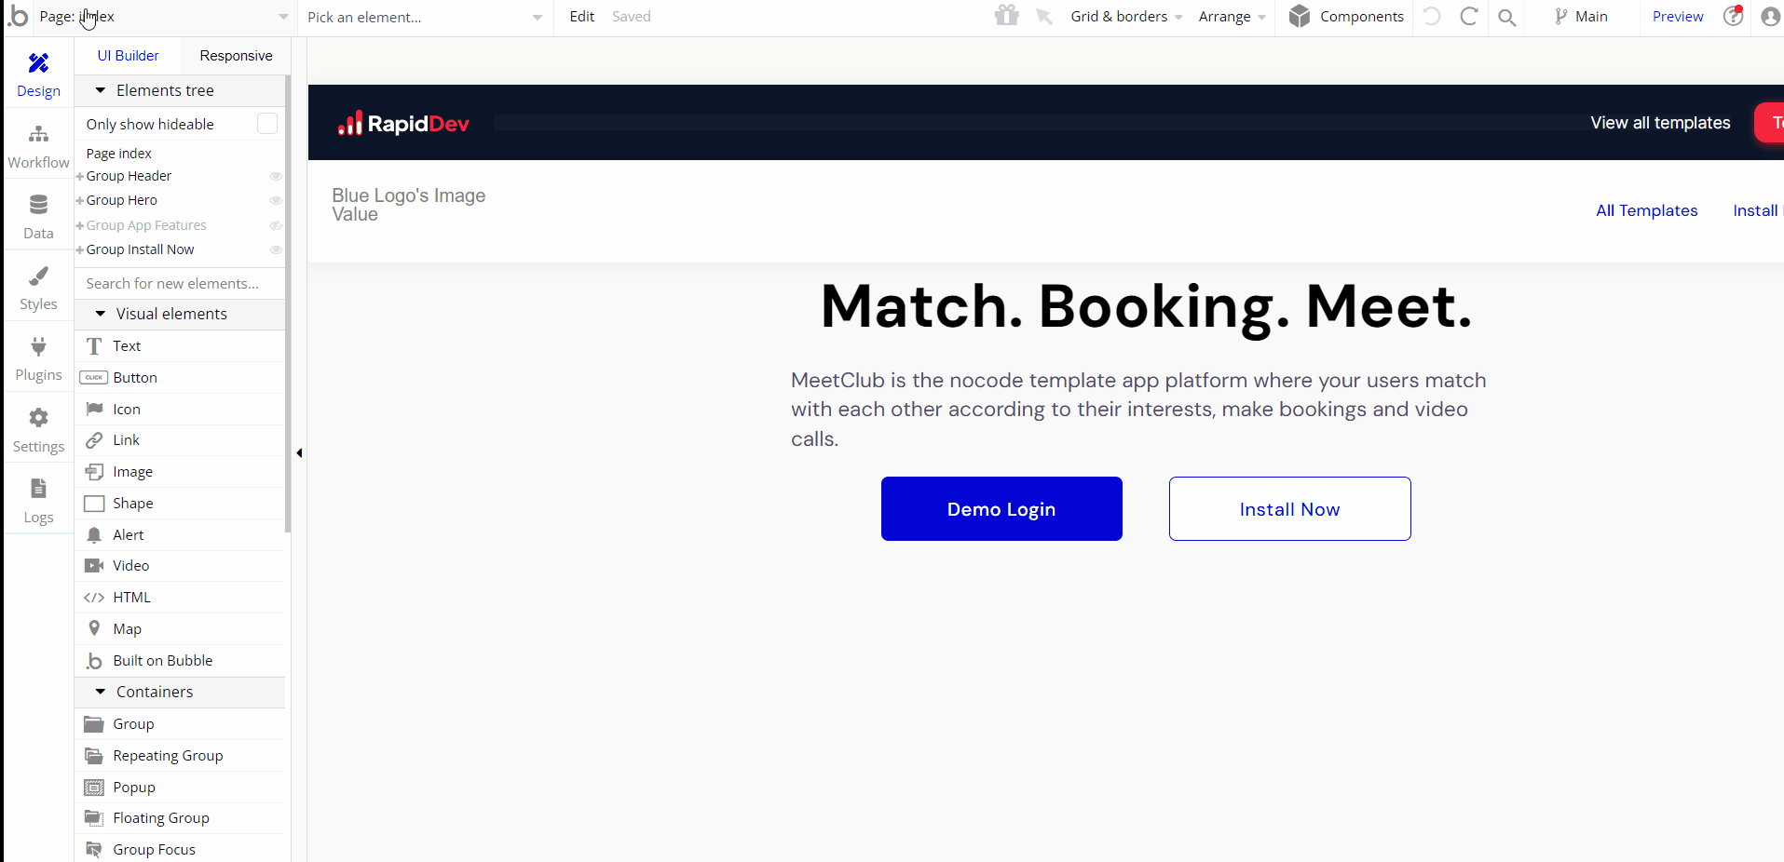Open the Settings gear icon
This screenshot has width=1784, height=862.
tap(38, 418)
